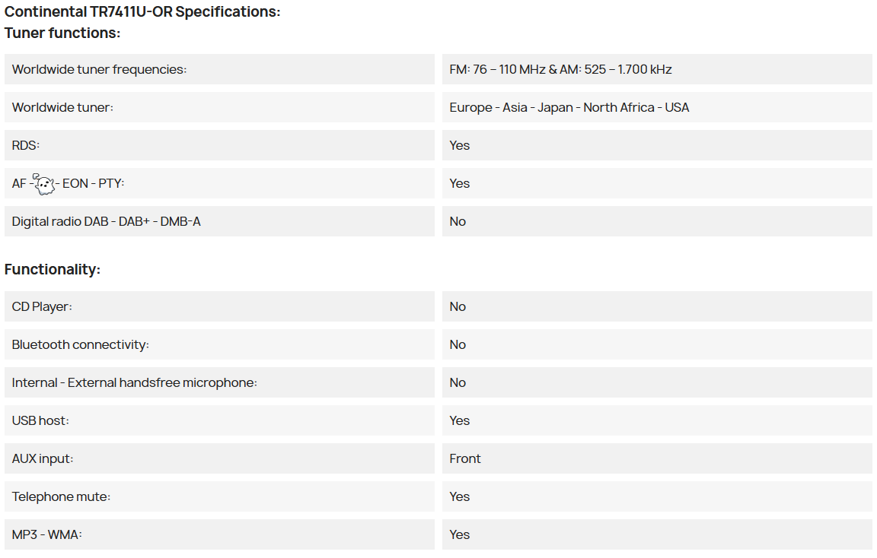Click the No value for Bluetooth connectivity
Viewport: 877px width, 558px height.
click(458, 344)
